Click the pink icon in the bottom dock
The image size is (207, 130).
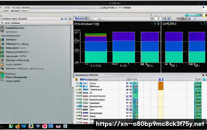(44, 126)
